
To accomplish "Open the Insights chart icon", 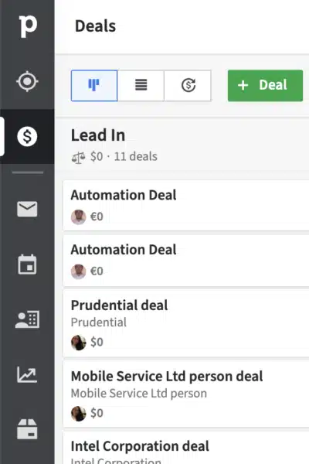I will click(x=27, y=374).
